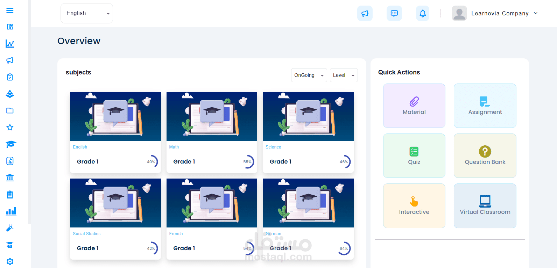Click the 40% progress ring for English

point(151,162)
